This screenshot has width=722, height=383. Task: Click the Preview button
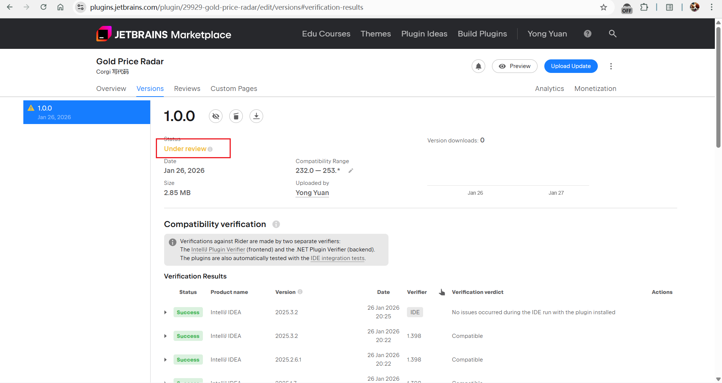click(515, 66)
